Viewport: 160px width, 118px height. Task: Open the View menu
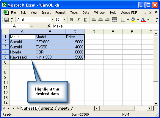coord(34,13)
